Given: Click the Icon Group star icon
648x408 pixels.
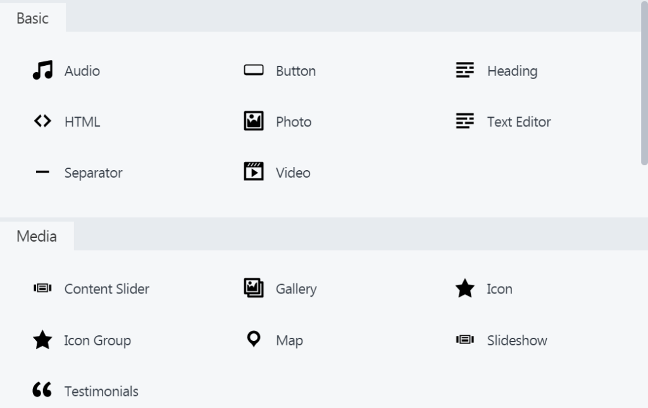Looking at the screenshot, I should [42, 339].
